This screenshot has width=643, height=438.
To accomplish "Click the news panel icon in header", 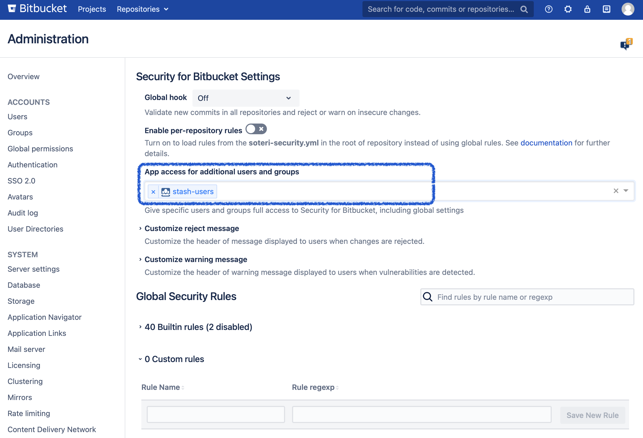I will click(606, 9).
